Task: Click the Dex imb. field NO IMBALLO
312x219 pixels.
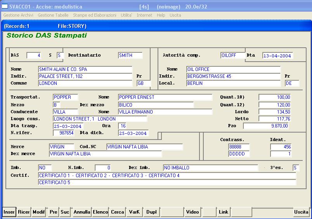Action: point(210,168)
